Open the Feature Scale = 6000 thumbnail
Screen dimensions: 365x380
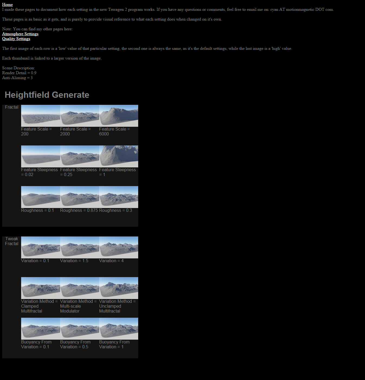point(119,116)
